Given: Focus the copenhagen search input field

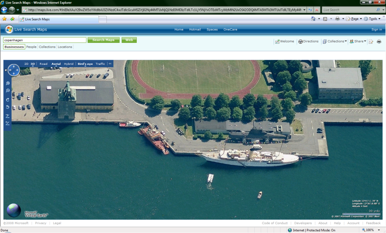Looking at the screenshot, I should point(44,40).
